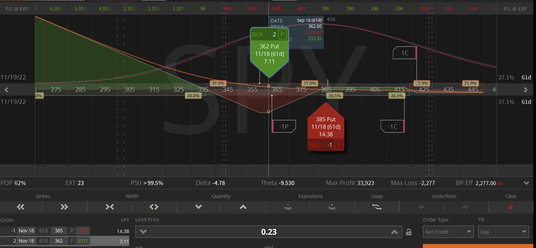Viewport: 536px width, 248px height.
Task: Shift strikes up with the double-right arrow
Action: [x=64, y=207]
